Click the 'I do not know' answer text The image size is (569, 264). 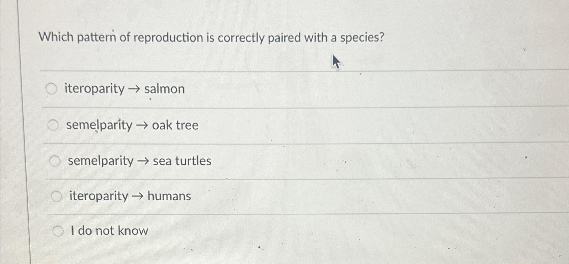coord(110,231)
